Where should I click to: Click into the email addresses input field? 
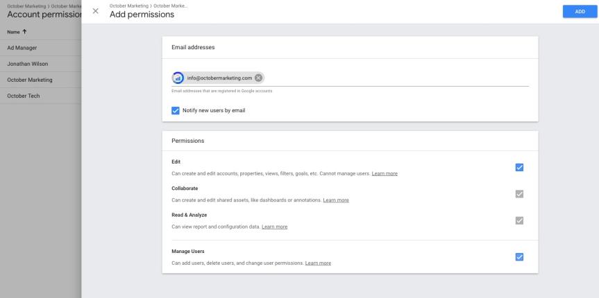pos(396,78)
